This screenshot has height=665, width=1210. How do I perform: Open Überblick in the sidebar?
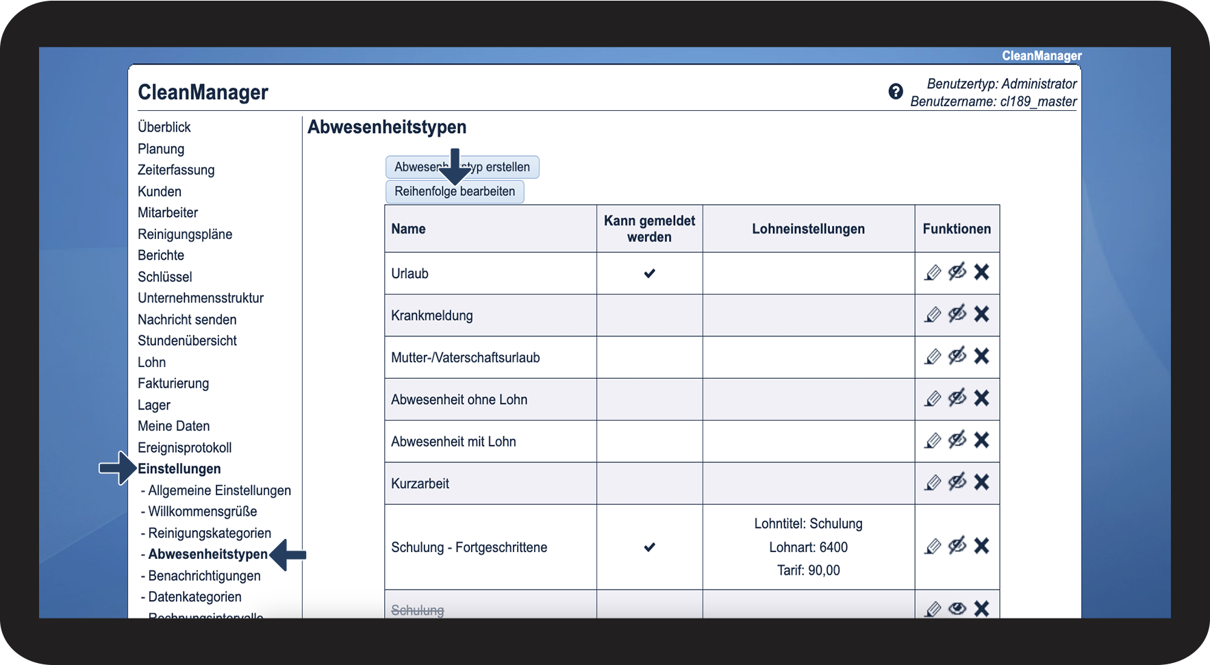click(164, 127)
